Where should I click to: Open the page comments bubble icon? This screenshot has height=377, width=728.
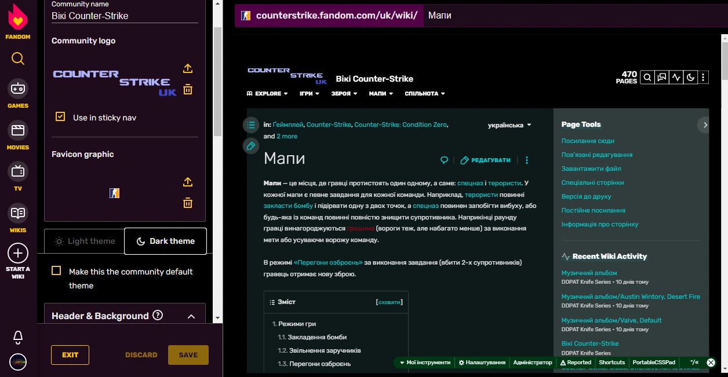445,160
